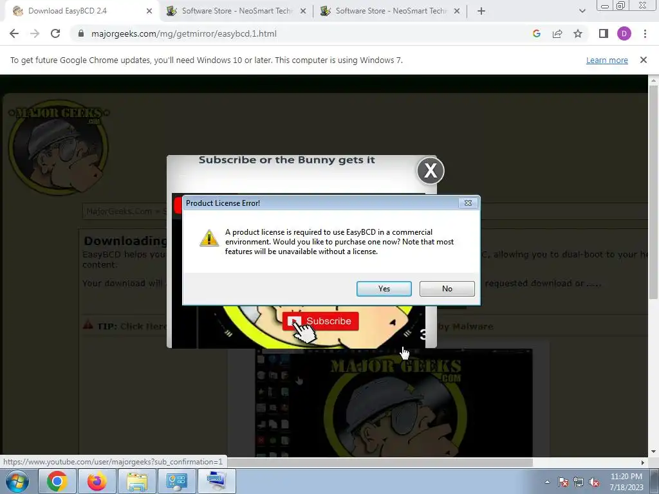Dismiss the Chrome update notification bar
Viewport: 659px width, 494px height.
[x=644, y=60]
